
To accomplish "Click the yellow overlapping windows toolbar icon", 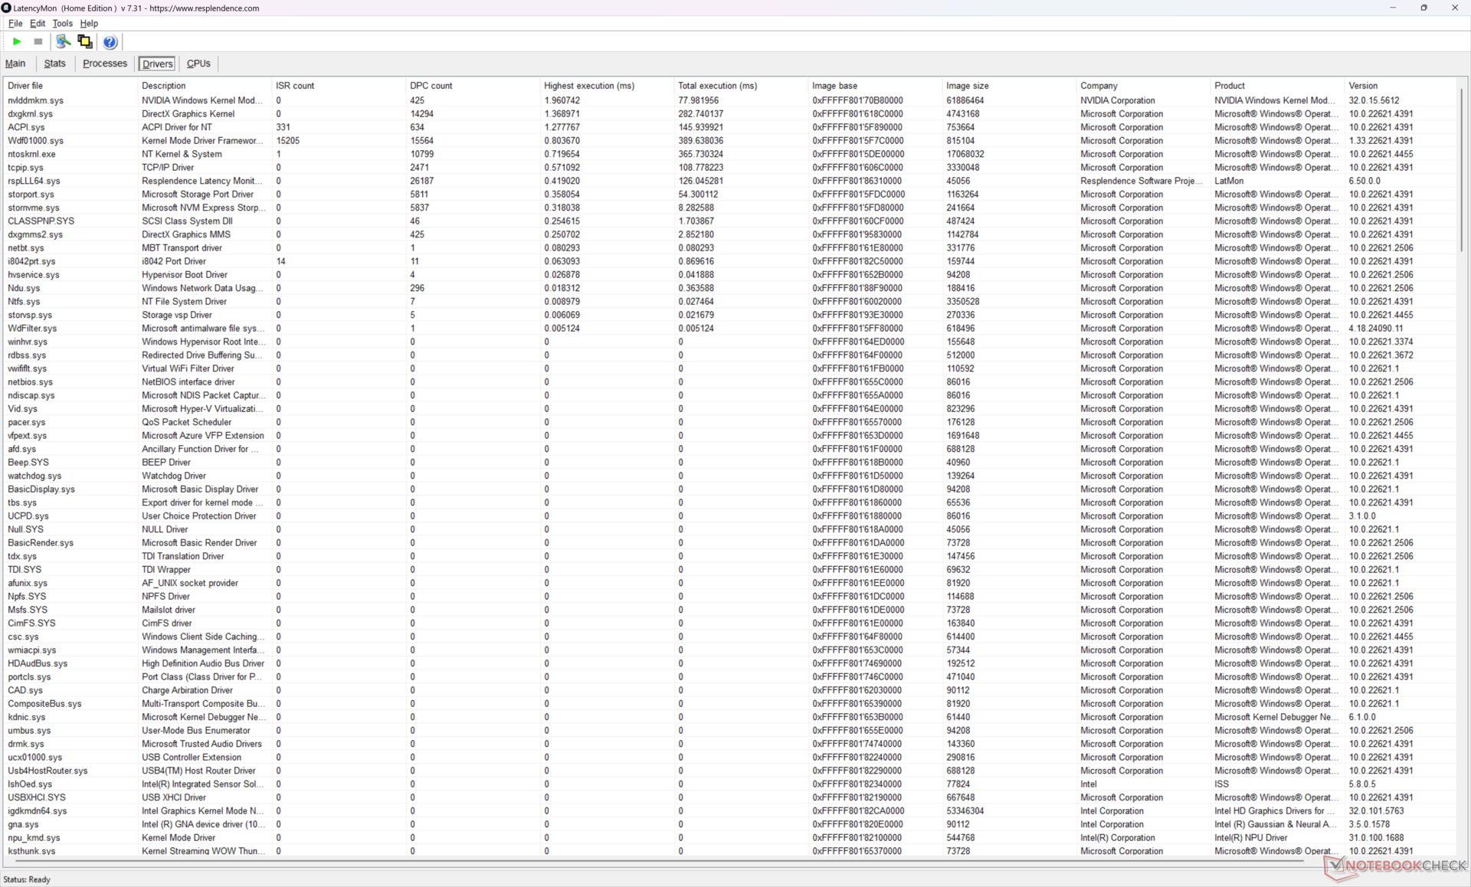I will (x=85, y=42).
